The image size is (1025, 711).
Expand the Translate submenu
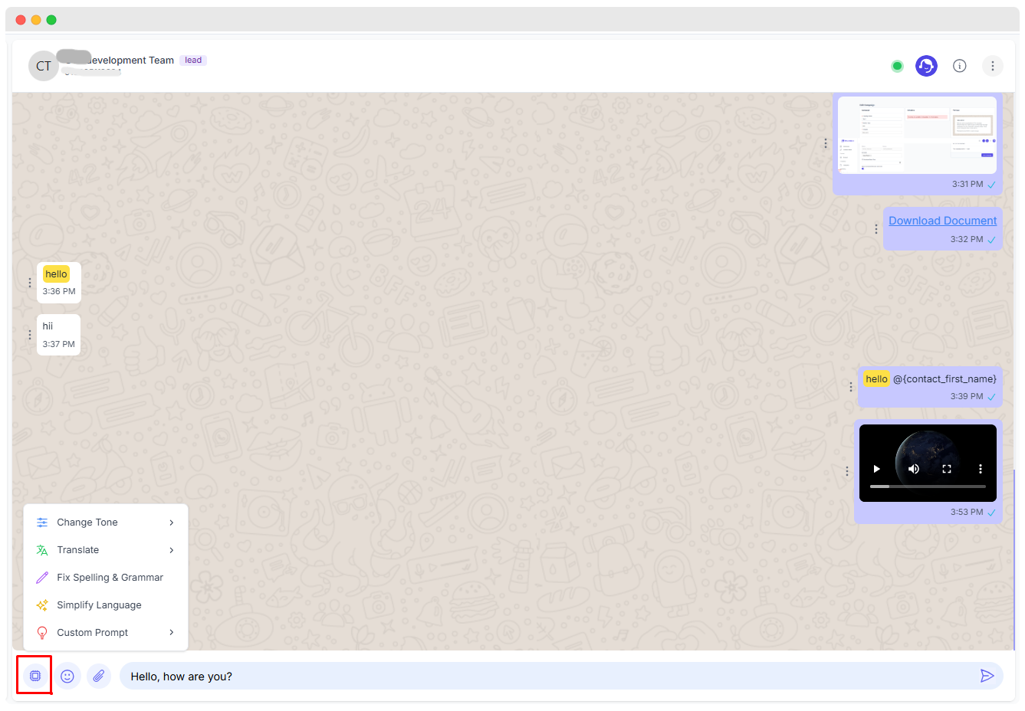click(x=105, y=549)
